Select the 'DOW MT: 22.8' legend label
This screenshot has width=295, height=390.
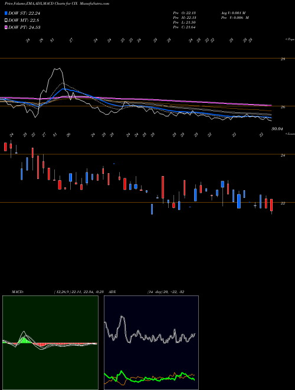24,20
